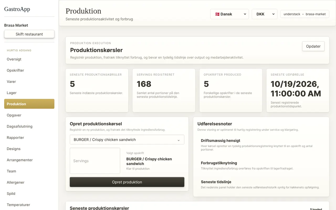336x210 pixels.
Task: Click the 10/19/2026, 11:00:00 AM timestamp
Action: (296, 89)
